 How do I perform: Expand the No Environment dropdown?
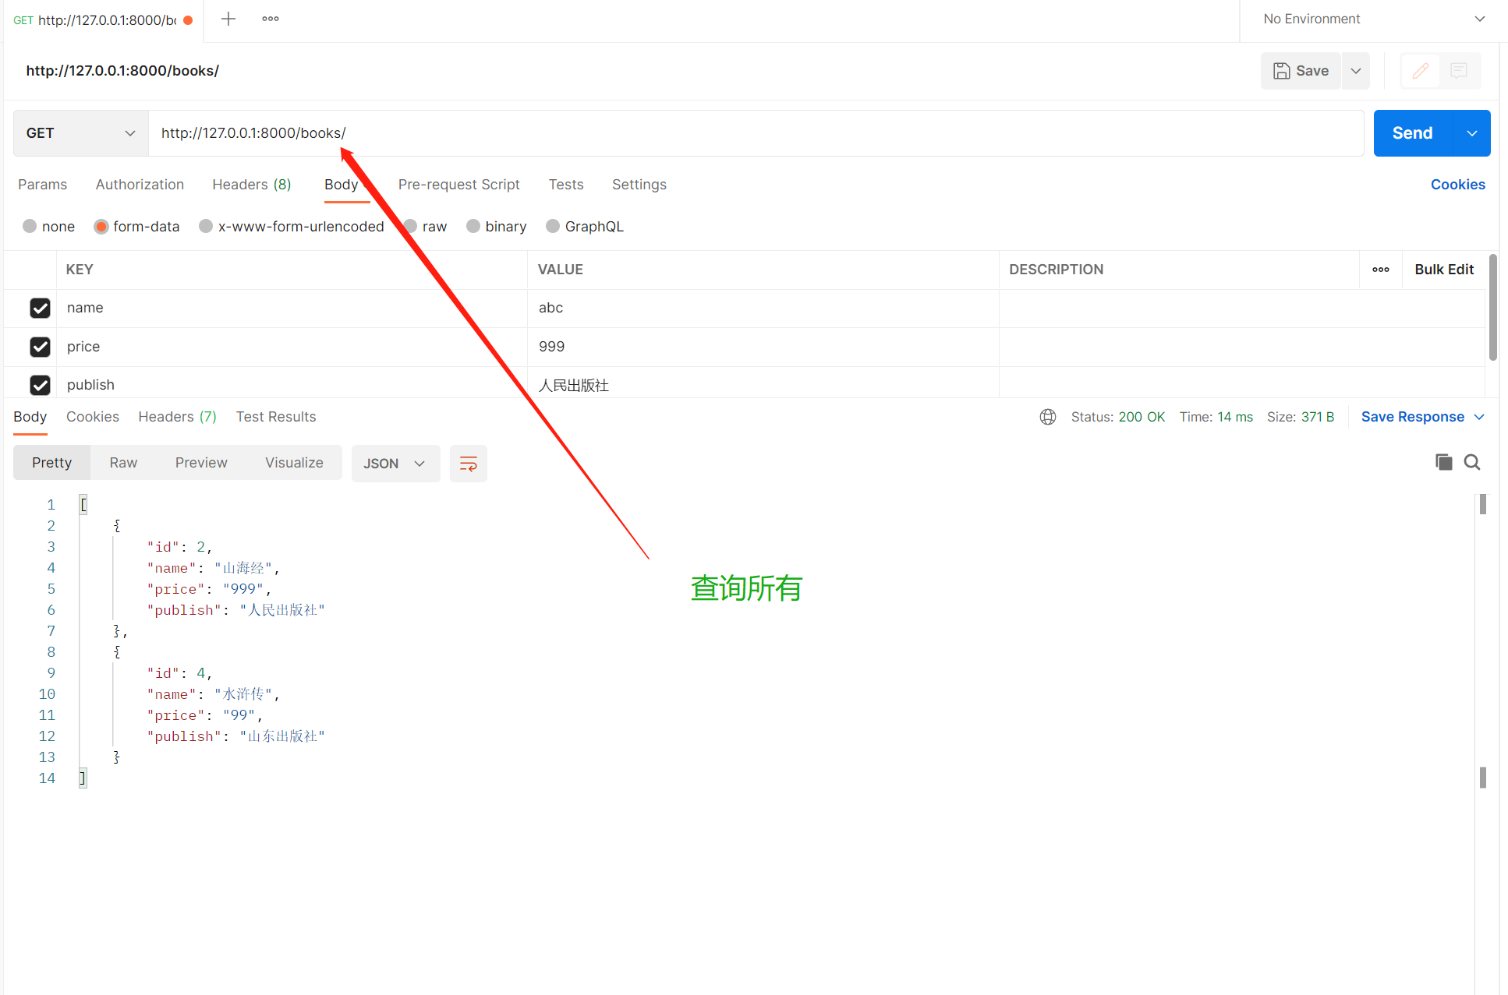(x=1374, y=19)
